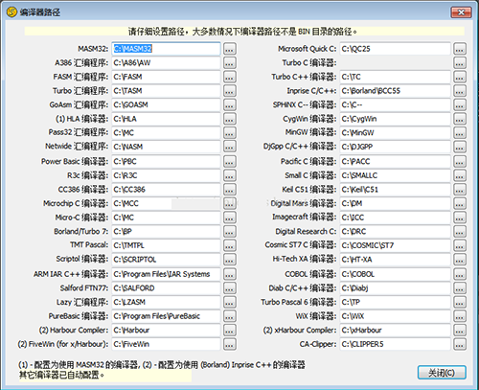Click the empty Turbo C compiler field
The width and height of the screenshot is (479, 390).
395,63
